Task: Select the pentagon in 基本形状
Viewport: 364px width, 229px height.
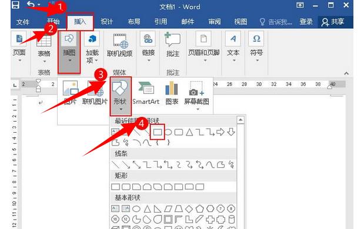Action: pos(199,209)
